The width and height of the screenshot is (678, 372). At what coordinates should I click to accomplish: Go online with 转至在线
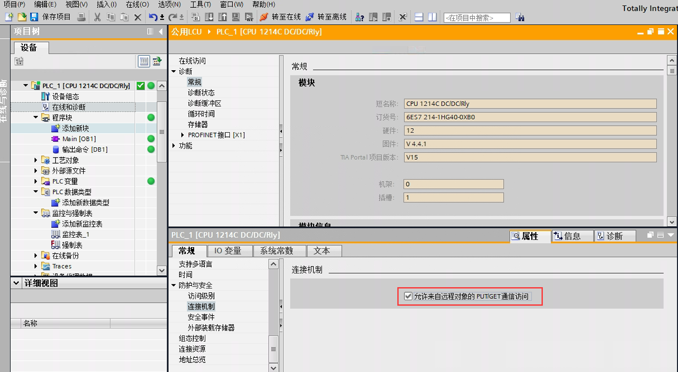[x=281, y=17]
